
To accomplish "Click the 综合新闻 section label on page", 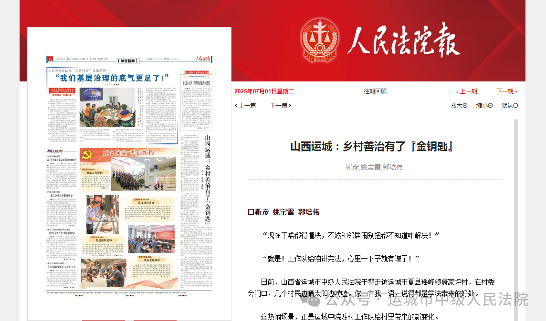I will 128,61.
